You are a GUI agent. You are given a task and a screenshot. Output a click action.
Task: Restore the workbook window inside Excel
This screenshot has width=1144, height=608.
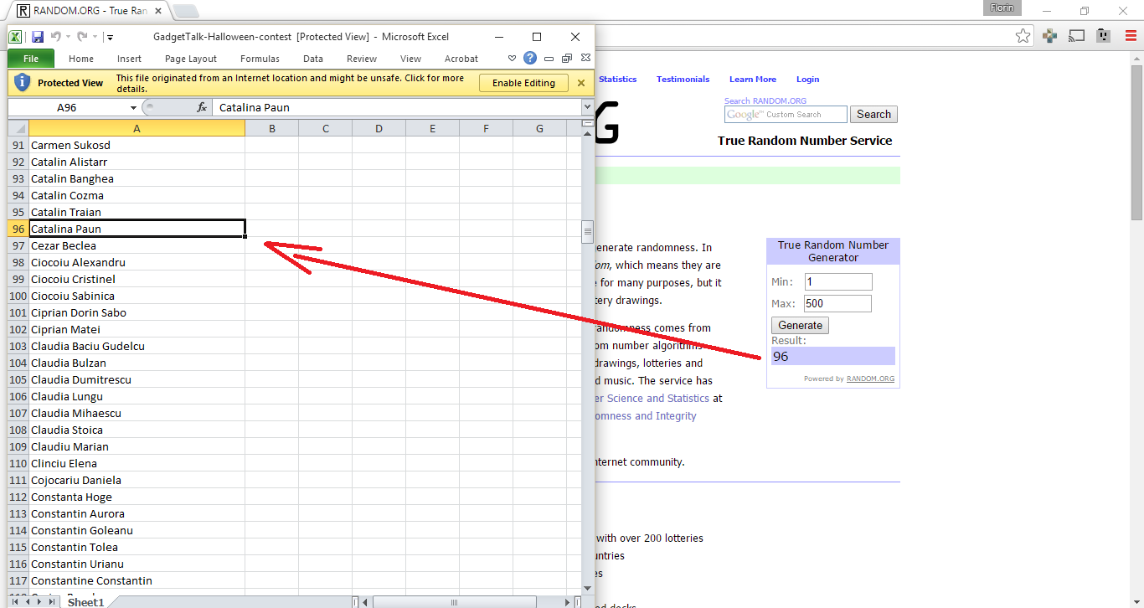point(567,59)
